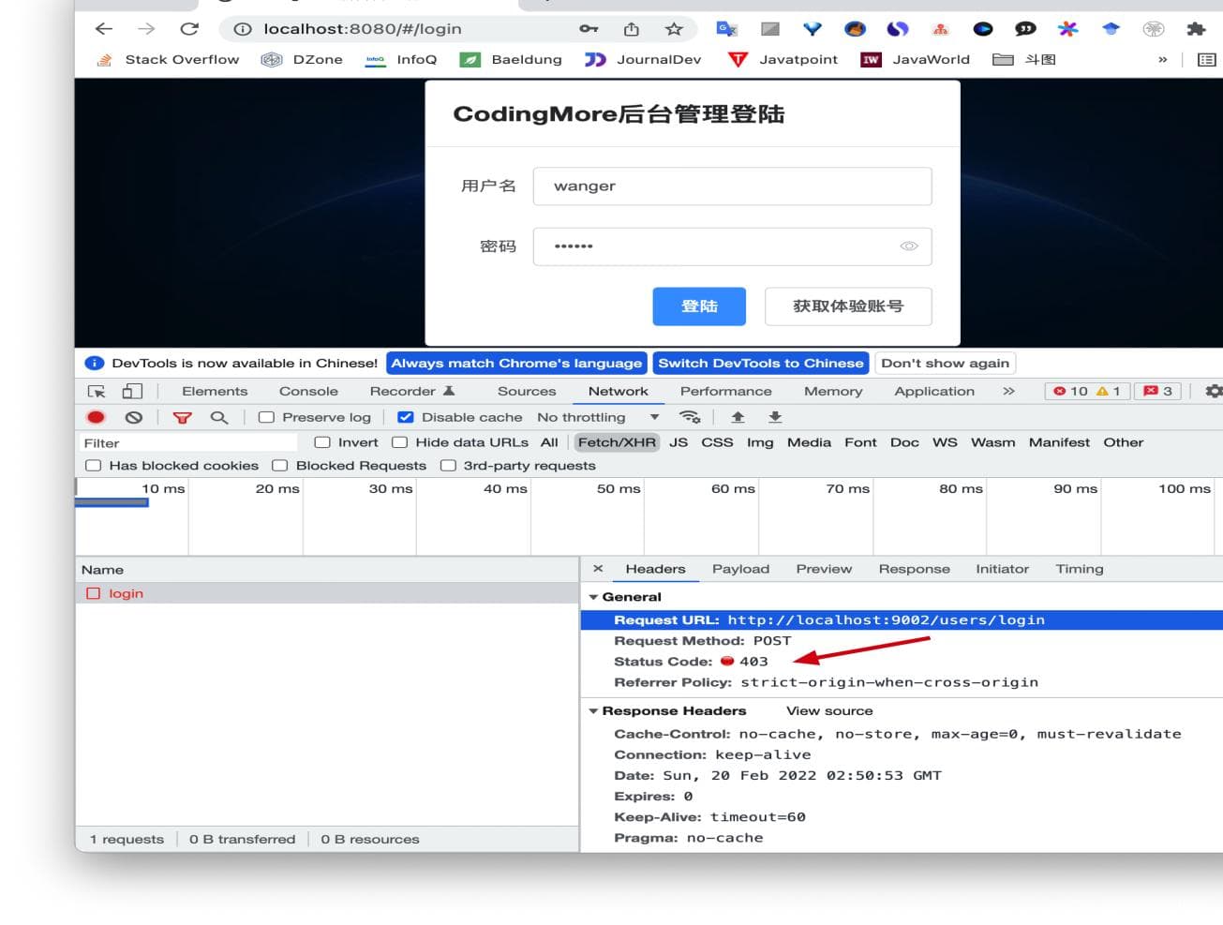Filter requests by JS type

(x=679, y=442)
